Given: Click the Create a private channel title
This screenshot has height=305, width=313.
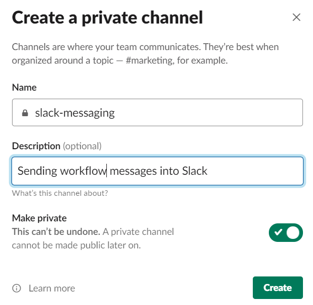Looking at the screenshot, I should 107,18.
